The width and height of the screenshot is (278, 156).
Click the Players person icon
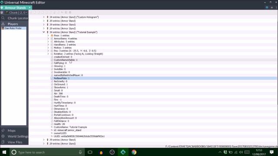click(x=3, y=24)
